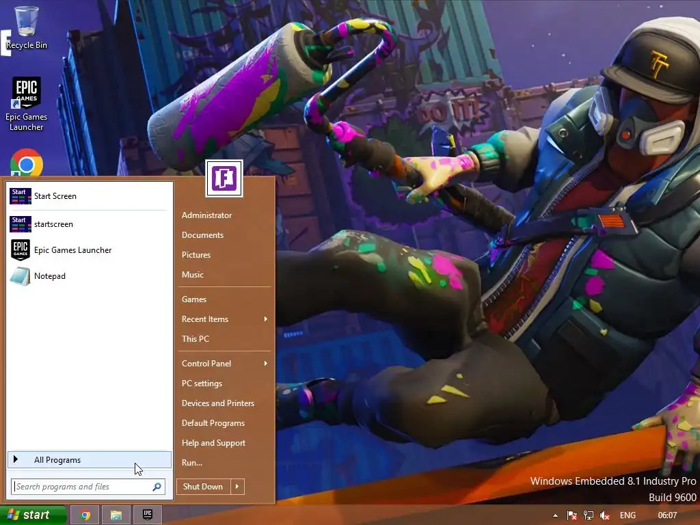
Task: Expand All Programs list
Action: (90, 460)
